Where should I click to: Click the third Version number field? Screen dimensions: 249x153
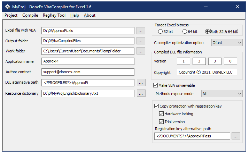[215, 61]
